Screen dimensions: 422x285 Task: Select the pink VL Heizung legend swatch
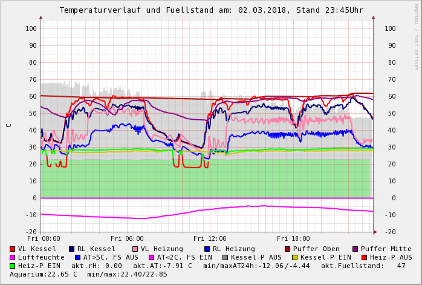tap(135, 249)
